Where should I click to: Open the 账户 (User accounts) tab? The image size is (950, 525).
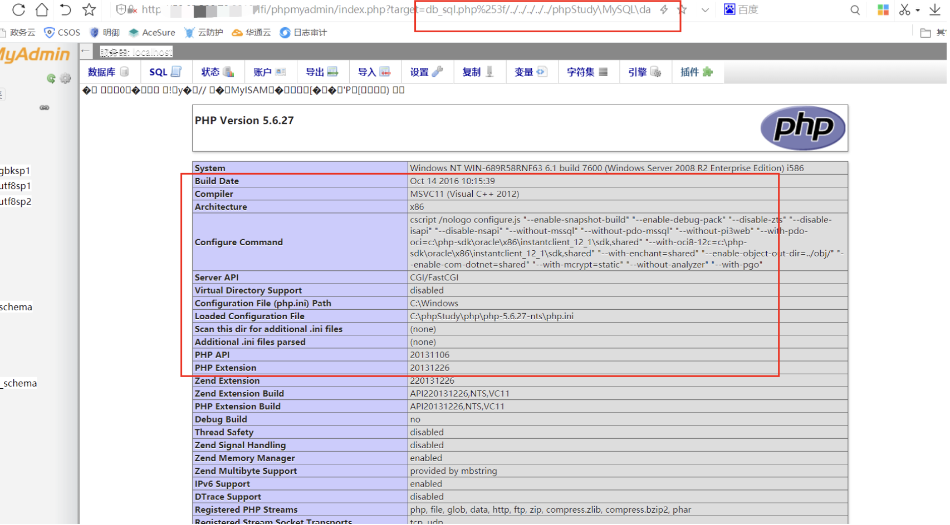coord(270,72)
